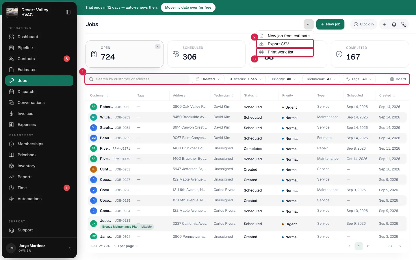Select New job from estimate

(285, 36)
